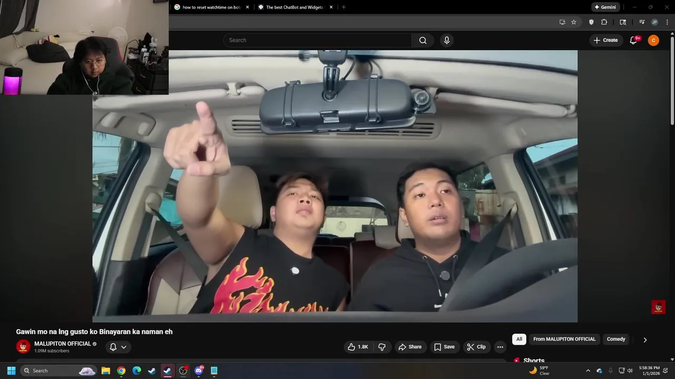Open the orange C account avatar menu
Viewport: 675px width, 379px height.
point(653,40)
